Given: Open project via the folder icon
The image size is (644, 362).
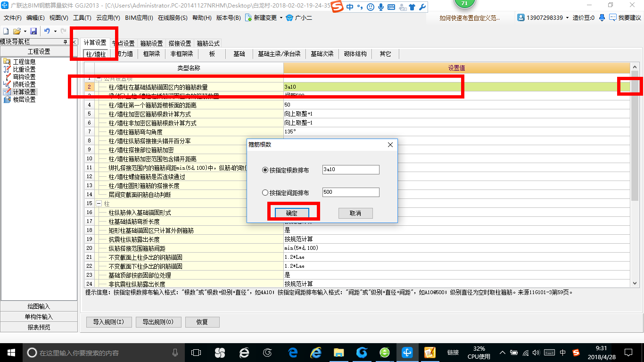Looking at the screenshot, I should 17,31.
